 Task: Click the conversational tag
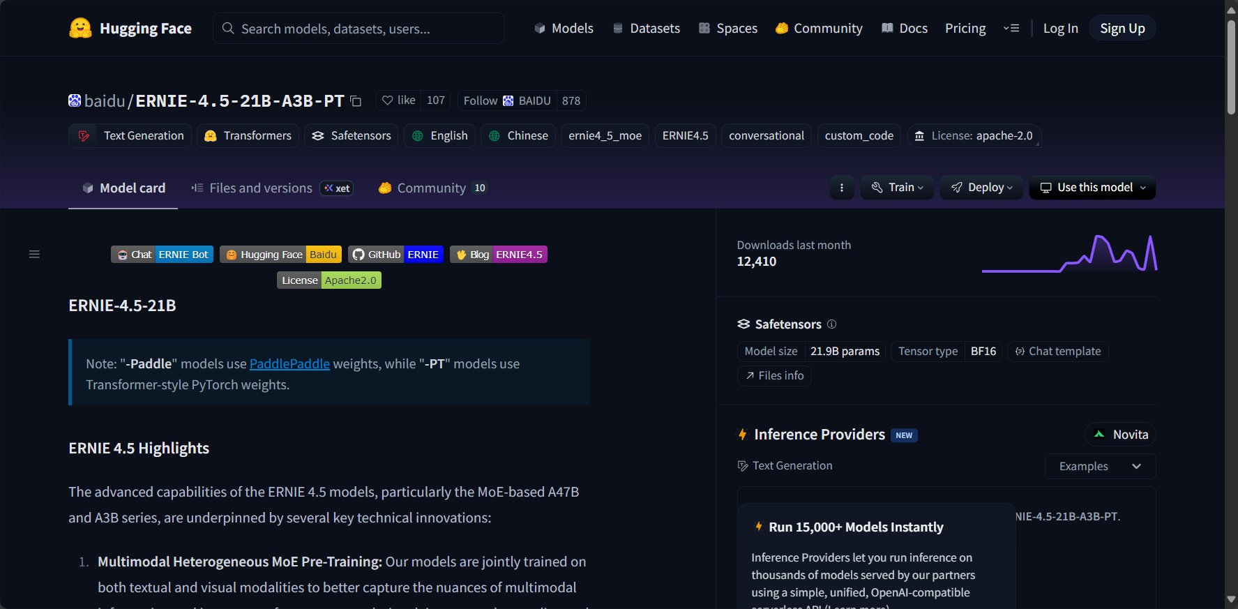766,136
